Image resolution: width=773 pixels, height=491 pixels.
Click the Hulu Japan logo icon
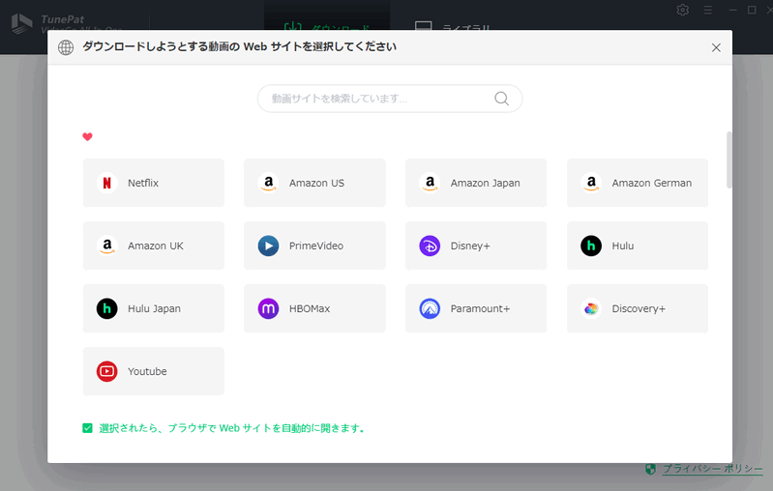(106, 308)
